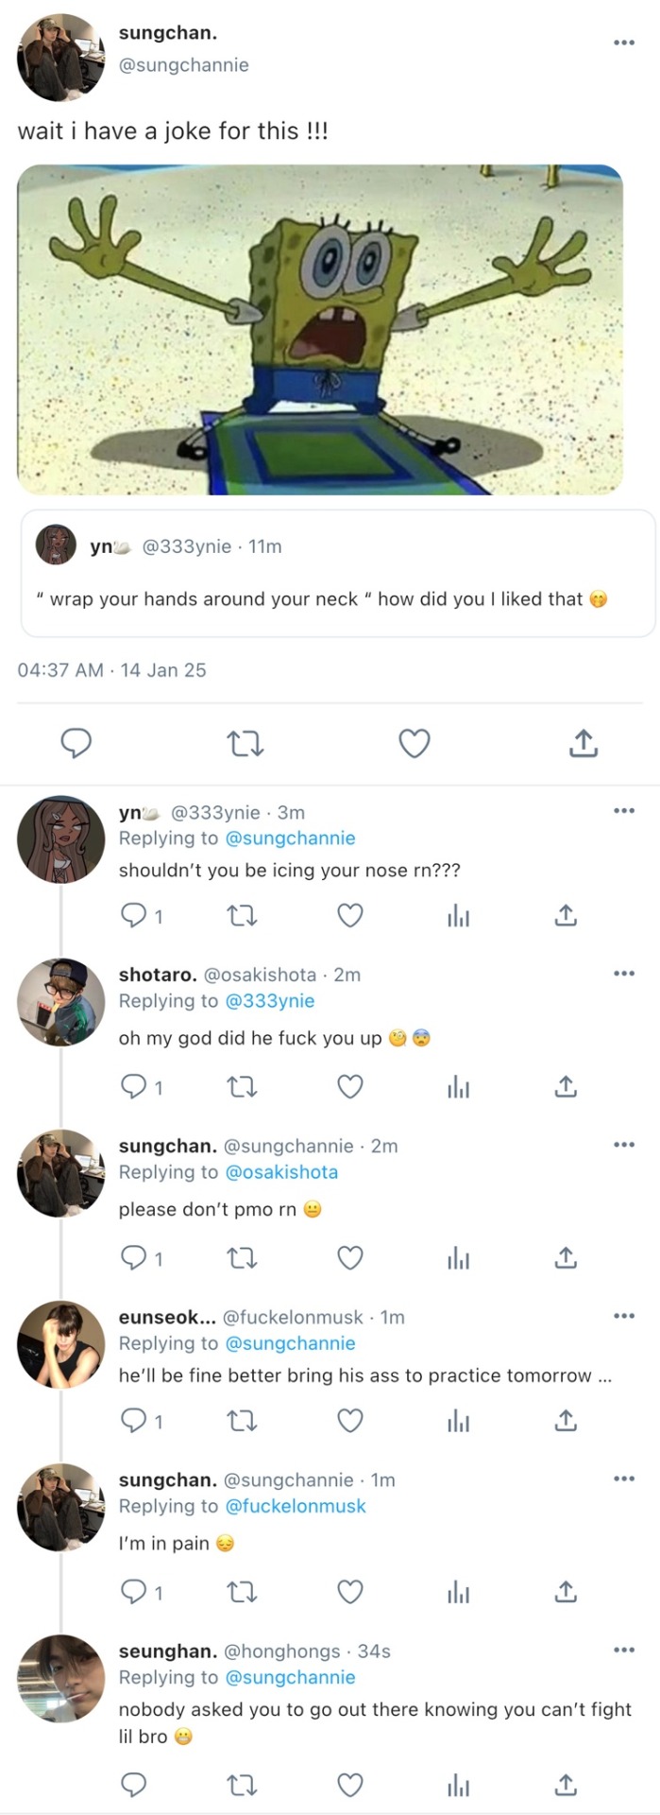Screen dimensions: 660x1815
Task: Share seunghan's reply via upload icon
Action: tap(566, 1784)
